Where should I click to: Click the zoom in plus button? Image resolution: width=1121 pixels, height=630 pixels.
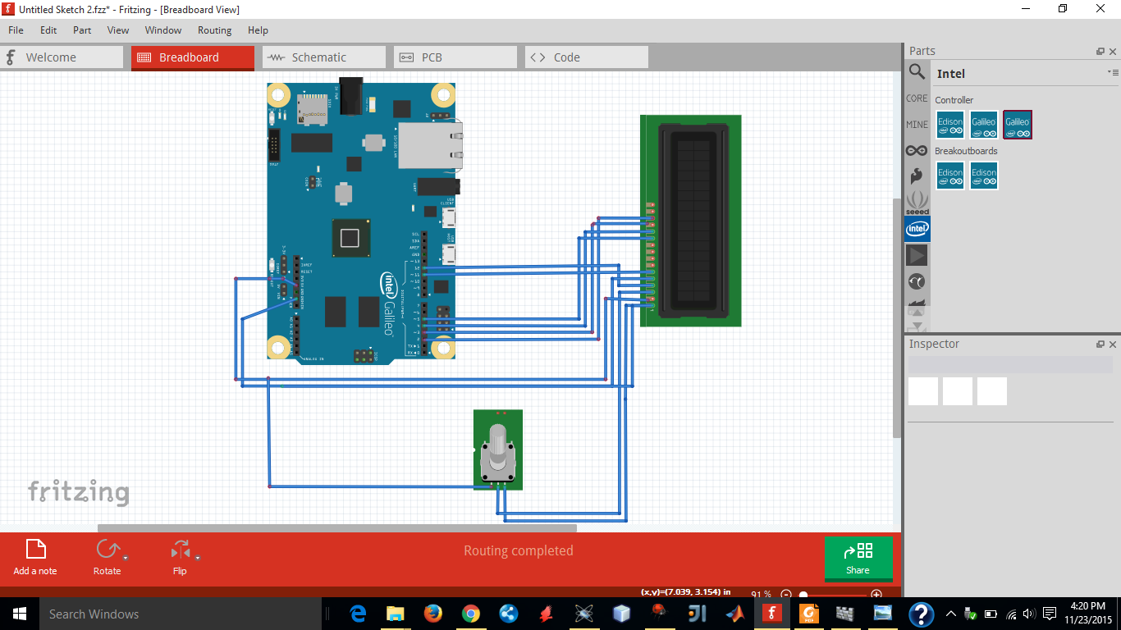point(876,595)
